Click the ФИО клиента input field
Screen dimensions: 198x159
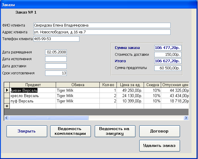(102, 25)
